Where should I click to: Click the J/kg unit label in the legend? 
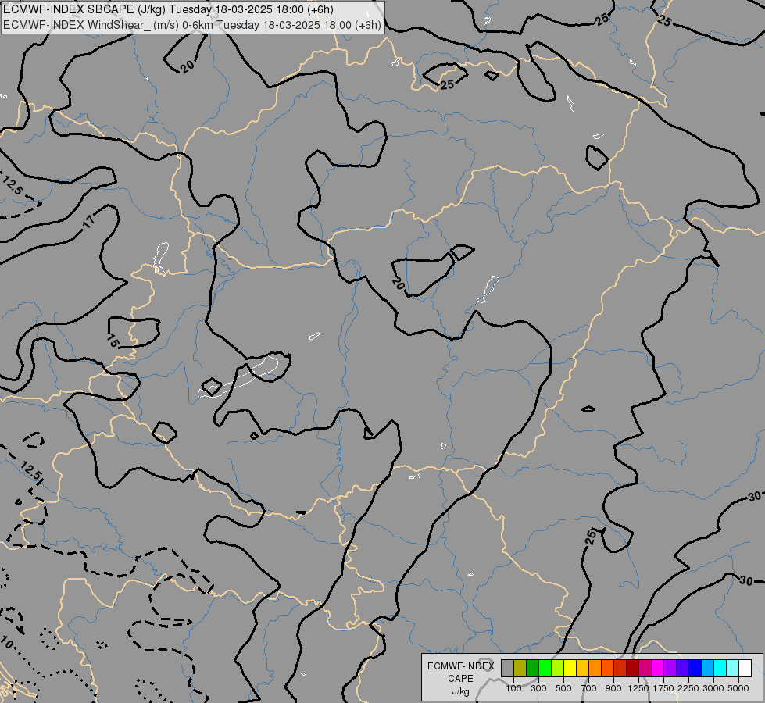click(460, 692)
